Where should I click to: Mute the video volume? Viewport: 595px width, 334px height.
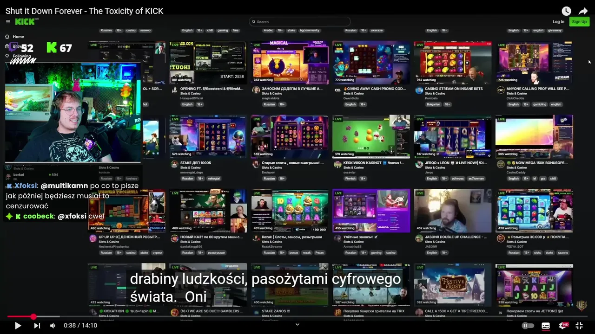53,326
